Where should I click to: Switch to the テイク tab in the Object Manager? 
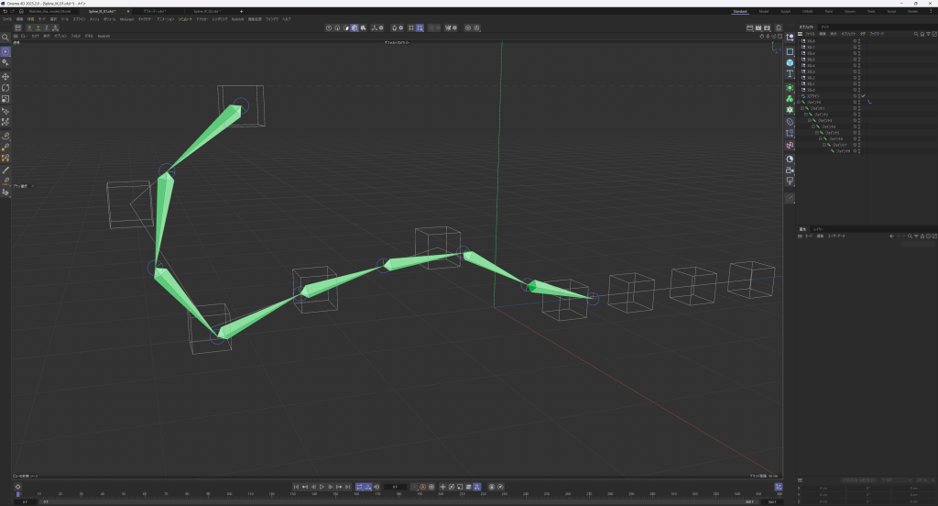[x=825, y=27]
